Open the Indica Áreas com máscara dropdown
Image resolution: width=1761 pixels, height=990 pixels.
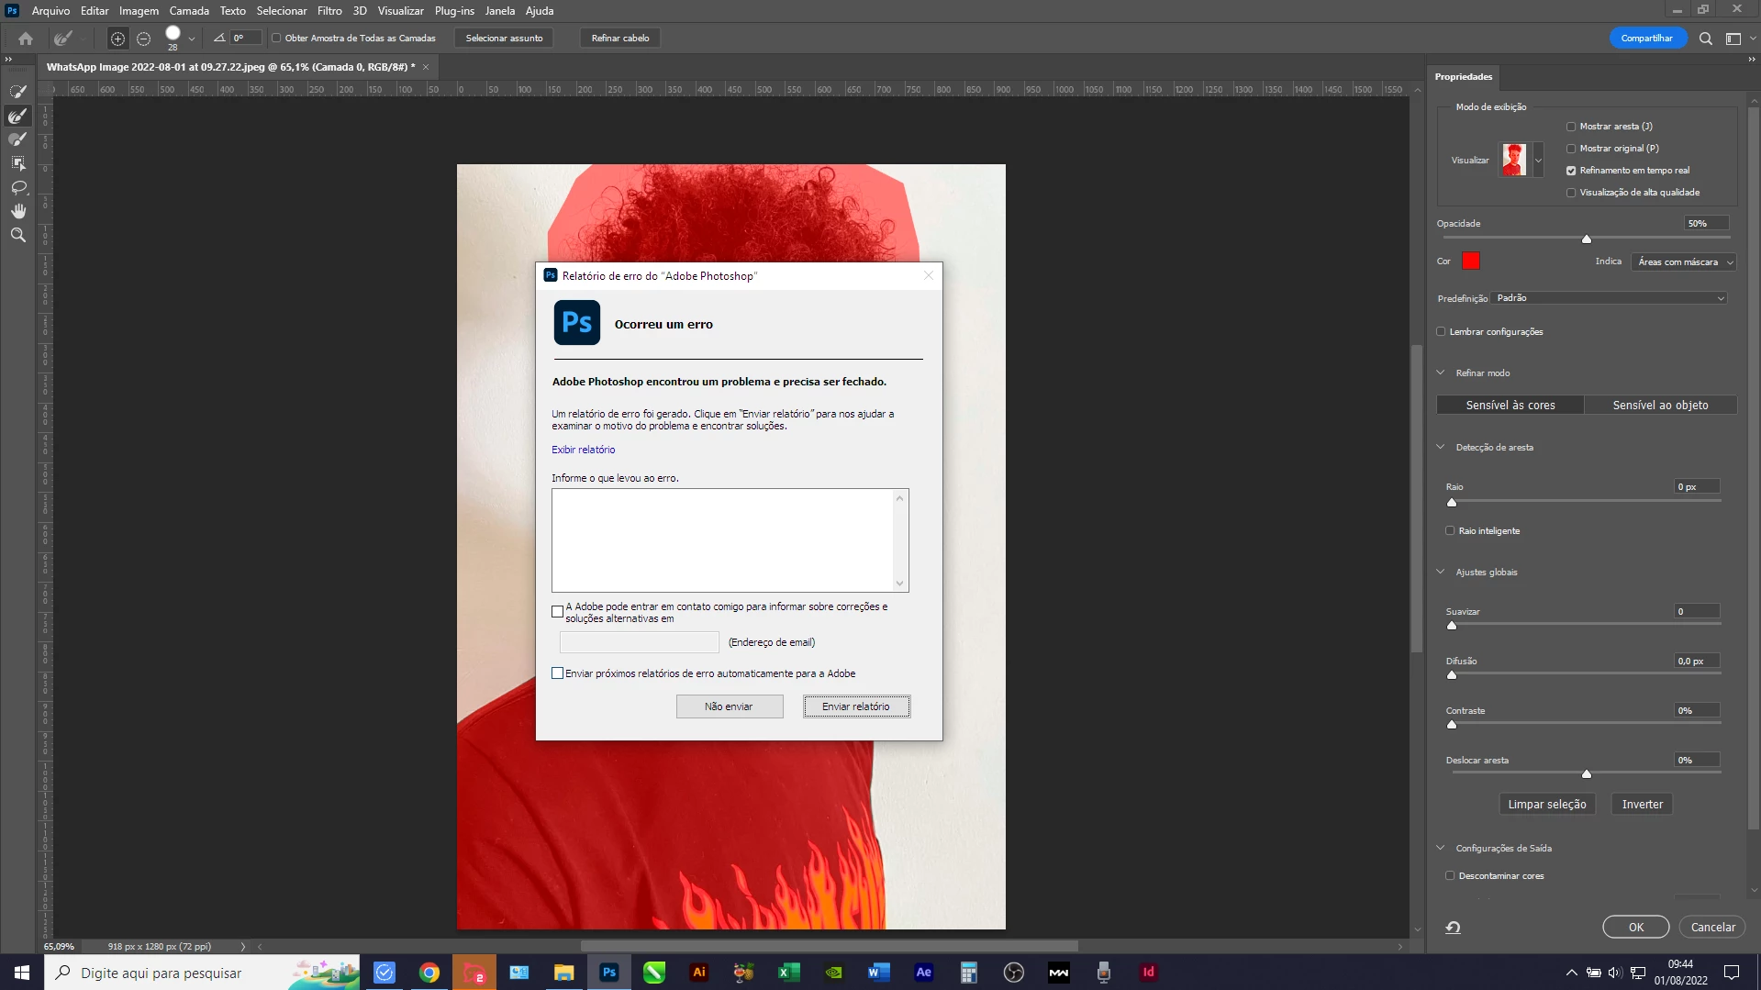point(1684,262)
